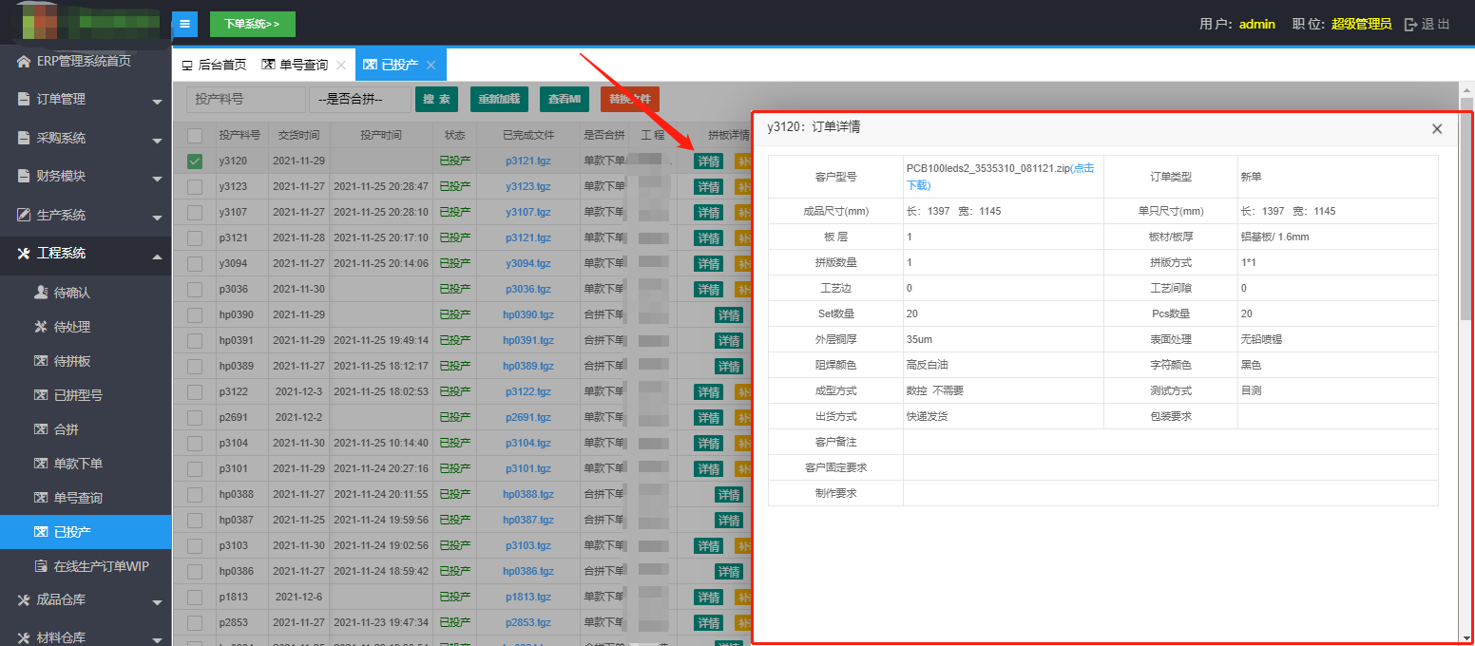Close the y3120 order details dialog
Image resolution: width=1475 pixels, height=646 pixels.
pos(1437,129)
